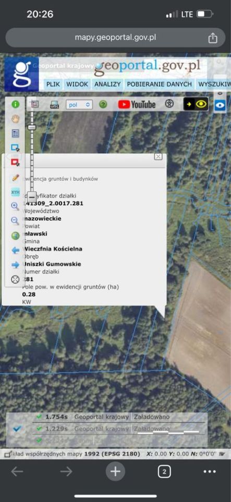The image size is (231, 502).
Task: Tap the browser address bar URL
Action: pyautogui.click(x=116, y=38)
